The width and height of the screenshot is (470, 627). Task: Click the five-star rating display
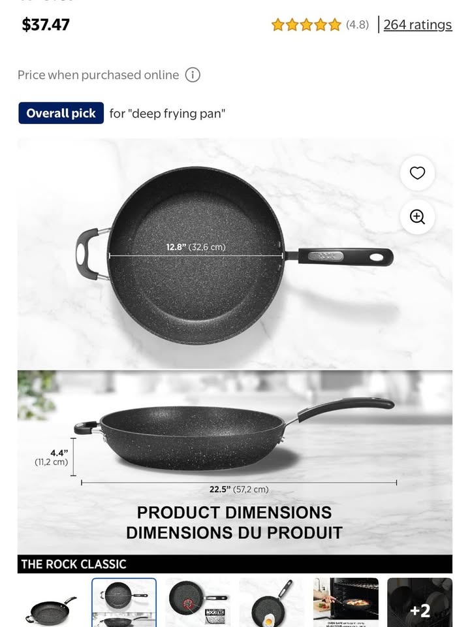pos(306,25)
